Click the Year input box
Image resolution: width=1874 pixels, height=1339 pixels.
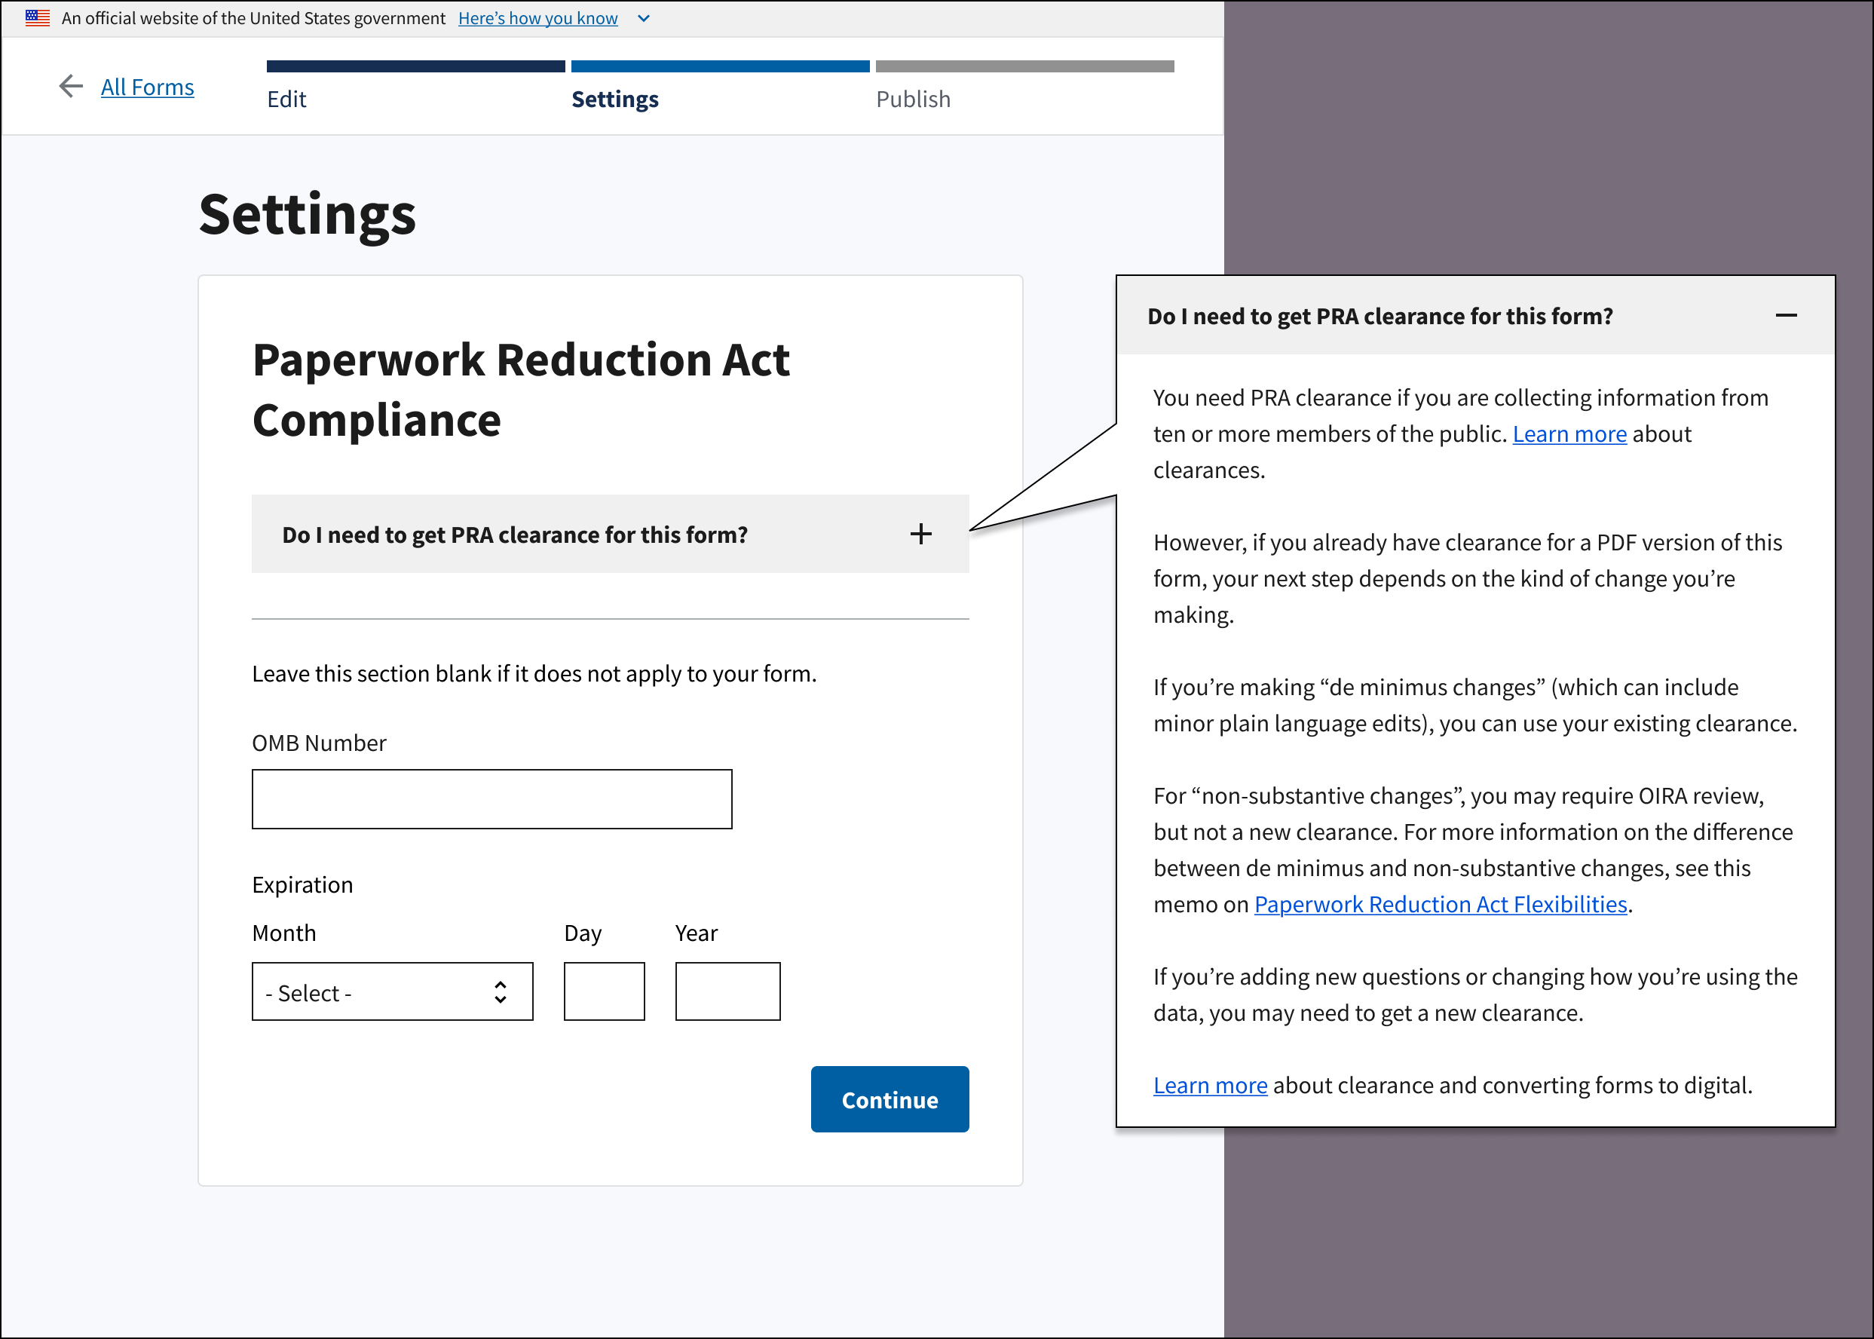tap(727, 992)
